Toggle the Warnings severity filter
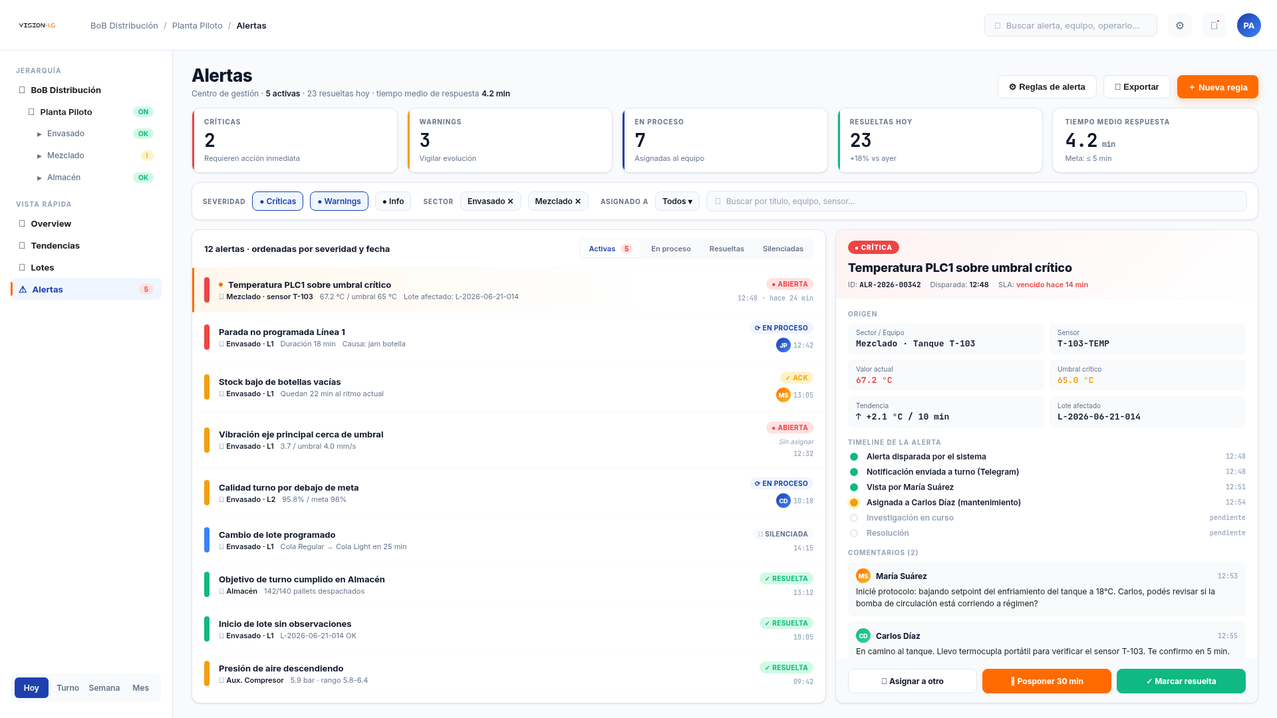Viewport: 1277px width, 718px height. [339, 201]
